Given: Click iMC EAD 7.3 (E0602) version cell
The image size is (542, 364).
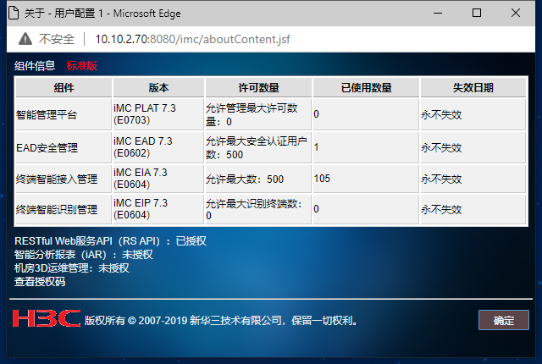Looking at the screenshot, I should pos(158,147).
